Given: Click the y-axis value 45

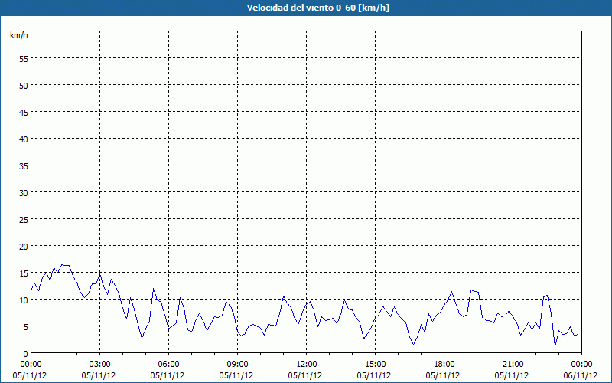Looking at the screenshot, I should (24, 112).
